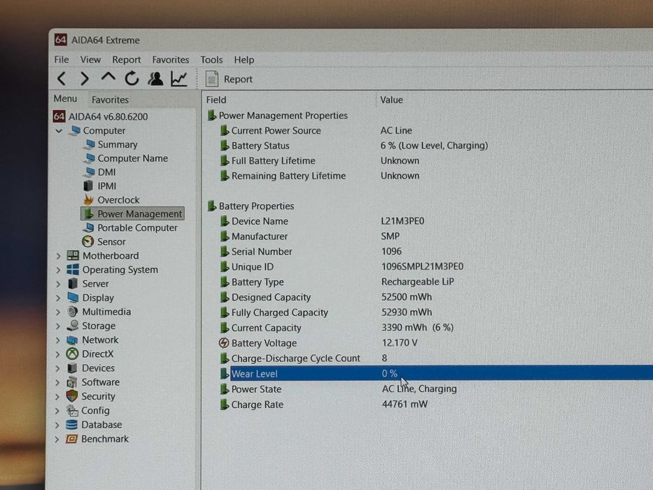This screenshot has height=490, width=653.
Task: Expand the Network tree node
Action: pyautogui.click(x=59, y=340)
